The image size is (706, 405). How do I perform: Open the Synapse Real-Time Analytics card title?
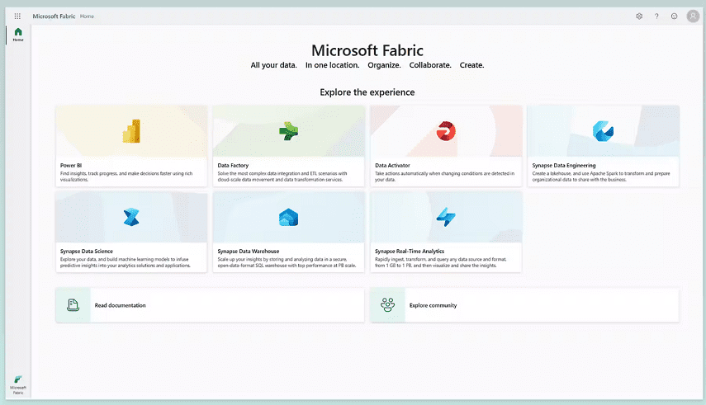[410, 251]
